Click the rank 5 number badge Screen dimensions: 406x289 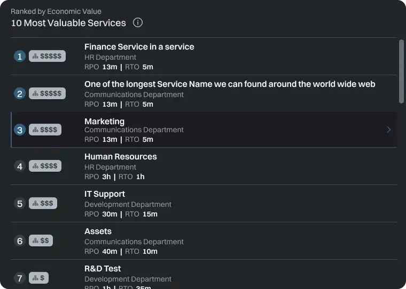(x=20, y=204)
